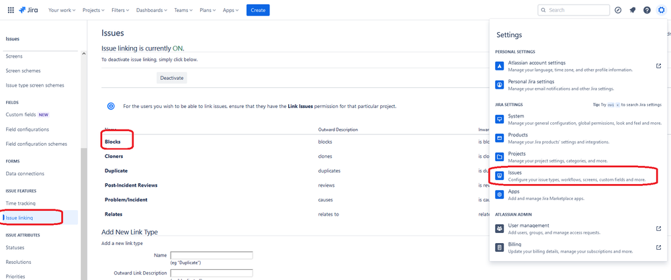Click the Outward Description column header

(x=338, y=130)
